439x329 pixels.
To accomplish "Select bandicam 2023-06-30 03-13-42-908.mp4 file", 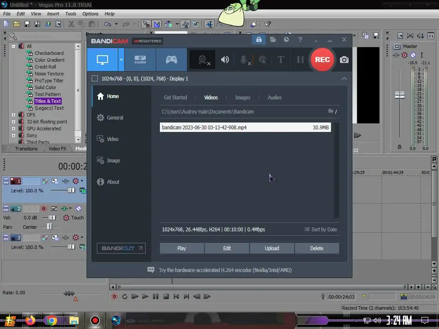I will point(245,127).
